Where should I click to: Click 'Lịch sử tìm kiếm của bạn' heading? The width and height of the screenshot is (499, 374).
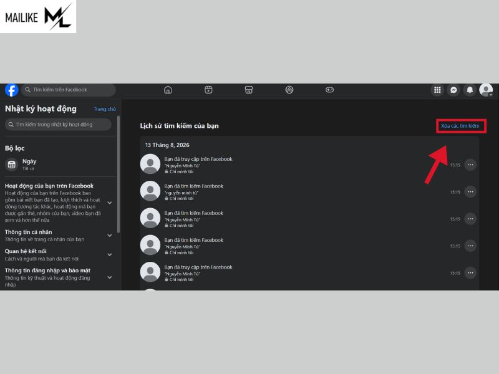pos(179,126)
